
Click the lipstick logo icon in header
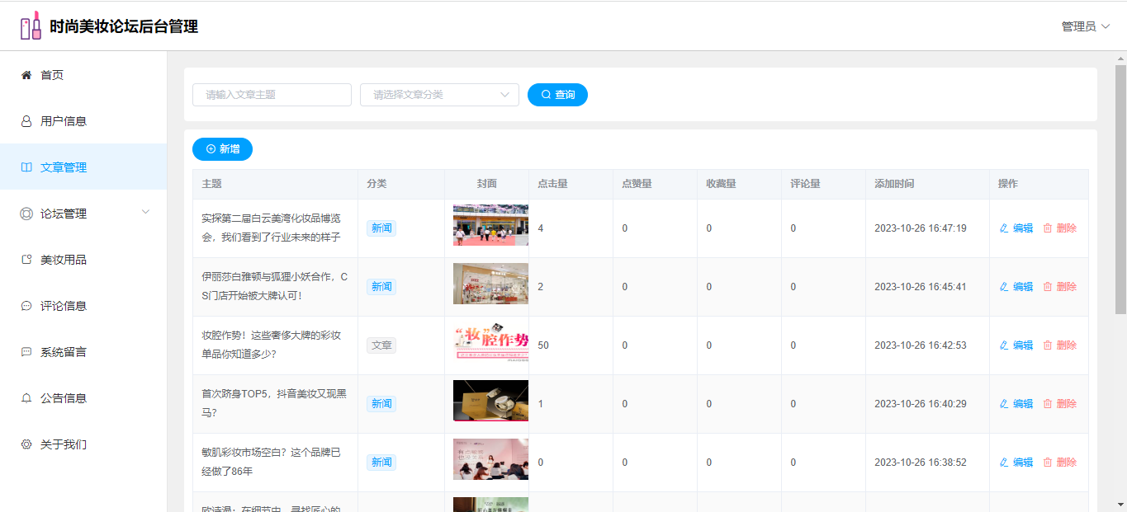click(31, 26)
